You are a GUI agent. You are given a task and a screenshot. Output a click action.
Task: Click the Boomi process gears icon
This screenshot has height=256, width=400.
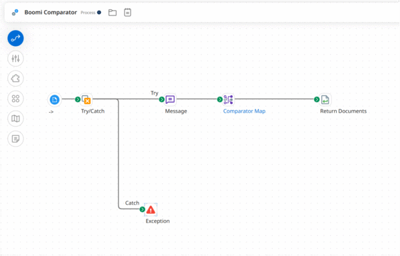click(x=15, y=12)
